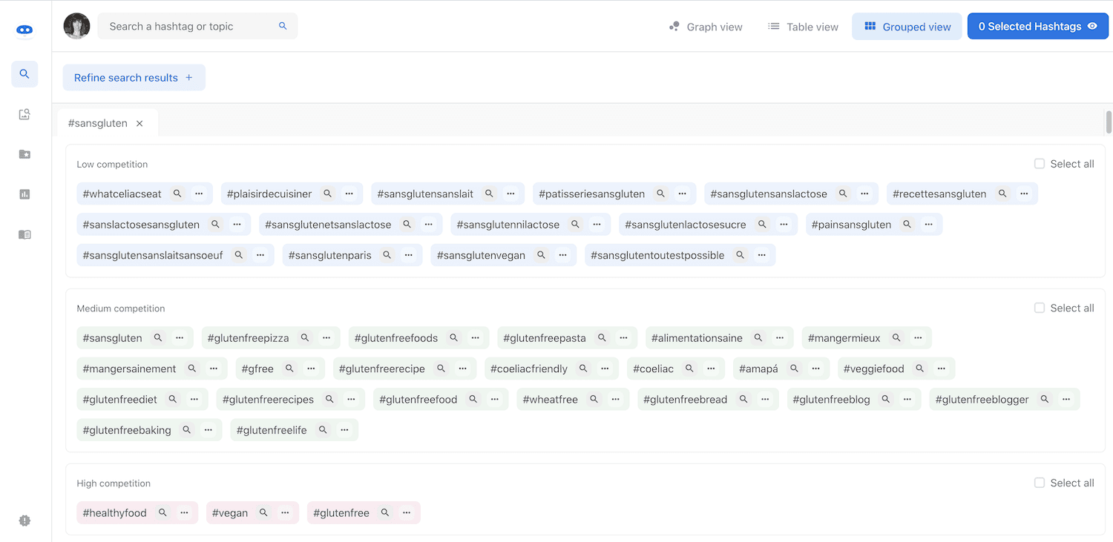
Task: Show the 0 Selected Hashtags panel
Action: tap(1037, 26)
